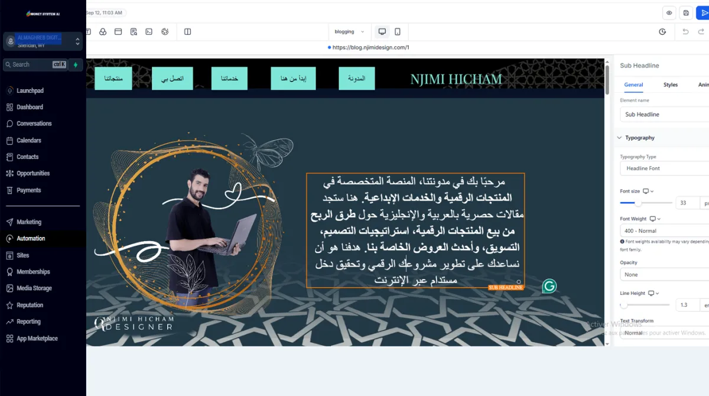Collapse the Typography section
The width and height of the screenshot is (709, 396).
[619, 138]
